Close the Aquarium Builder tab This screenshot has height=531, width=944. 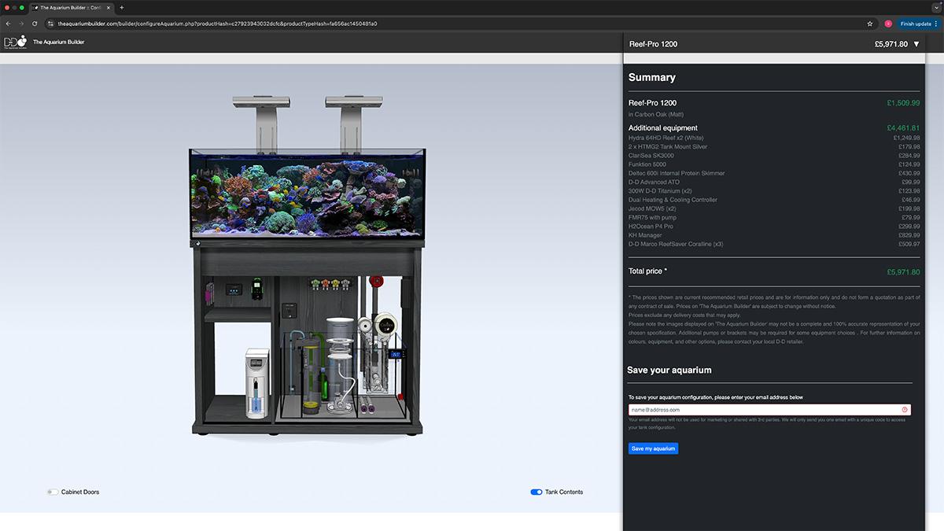click(x=110, y=7)
